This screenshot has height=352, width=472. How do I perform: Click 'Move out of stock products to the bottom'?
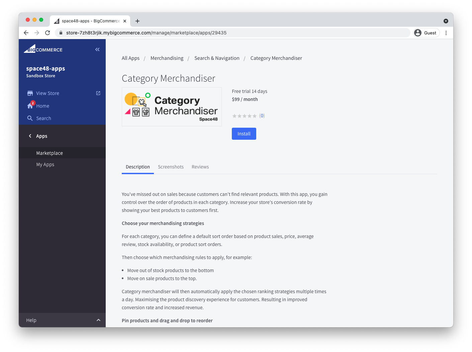click(x=170, y=270)
